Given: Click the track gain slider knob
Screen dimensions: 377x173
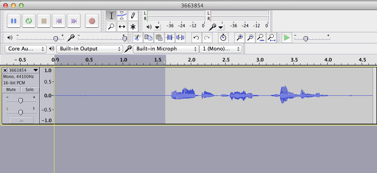Looking at the screenshot, I should [x=21, y=100].
